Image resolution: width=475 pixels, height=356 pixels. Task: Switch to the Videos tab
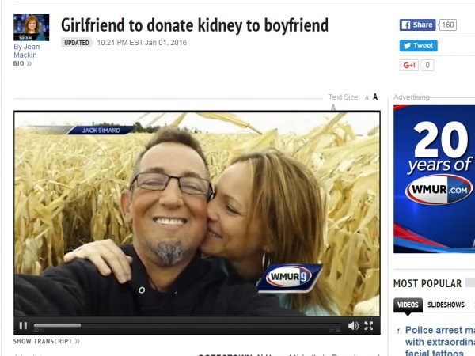(408, 305)
